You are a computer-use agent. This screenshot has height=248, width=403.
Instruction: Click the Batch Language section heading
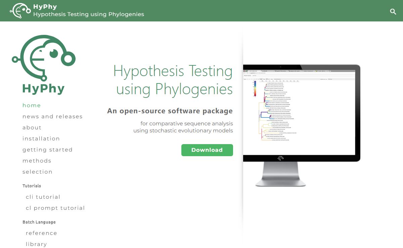pos(39,222)
